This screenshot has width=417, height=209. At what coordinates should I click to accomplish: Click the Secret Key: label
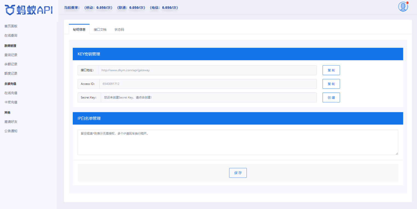89,98
